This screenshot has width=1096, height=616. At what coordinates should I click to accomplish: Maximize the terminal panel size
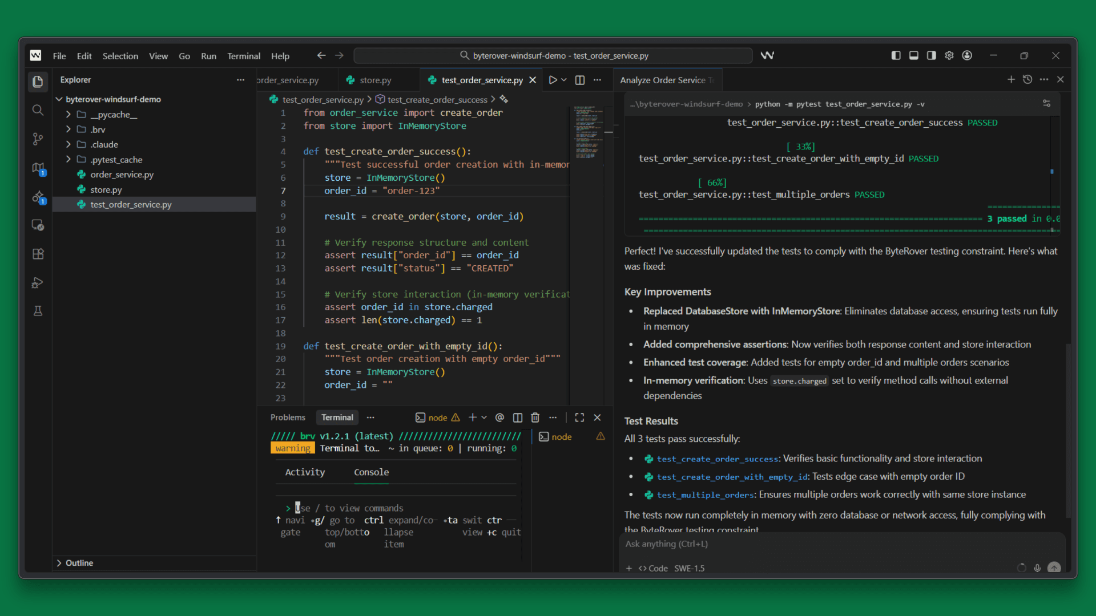coord(579,418)
